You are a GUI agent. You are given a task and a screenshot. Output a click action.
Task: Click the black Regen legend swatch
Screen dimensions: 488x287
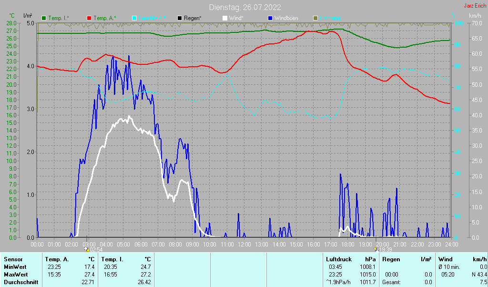pyautogui.click(x=180, y=19)
